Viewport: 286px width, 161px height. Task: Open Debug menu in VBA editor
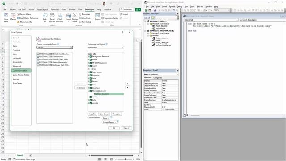[180, 7]
